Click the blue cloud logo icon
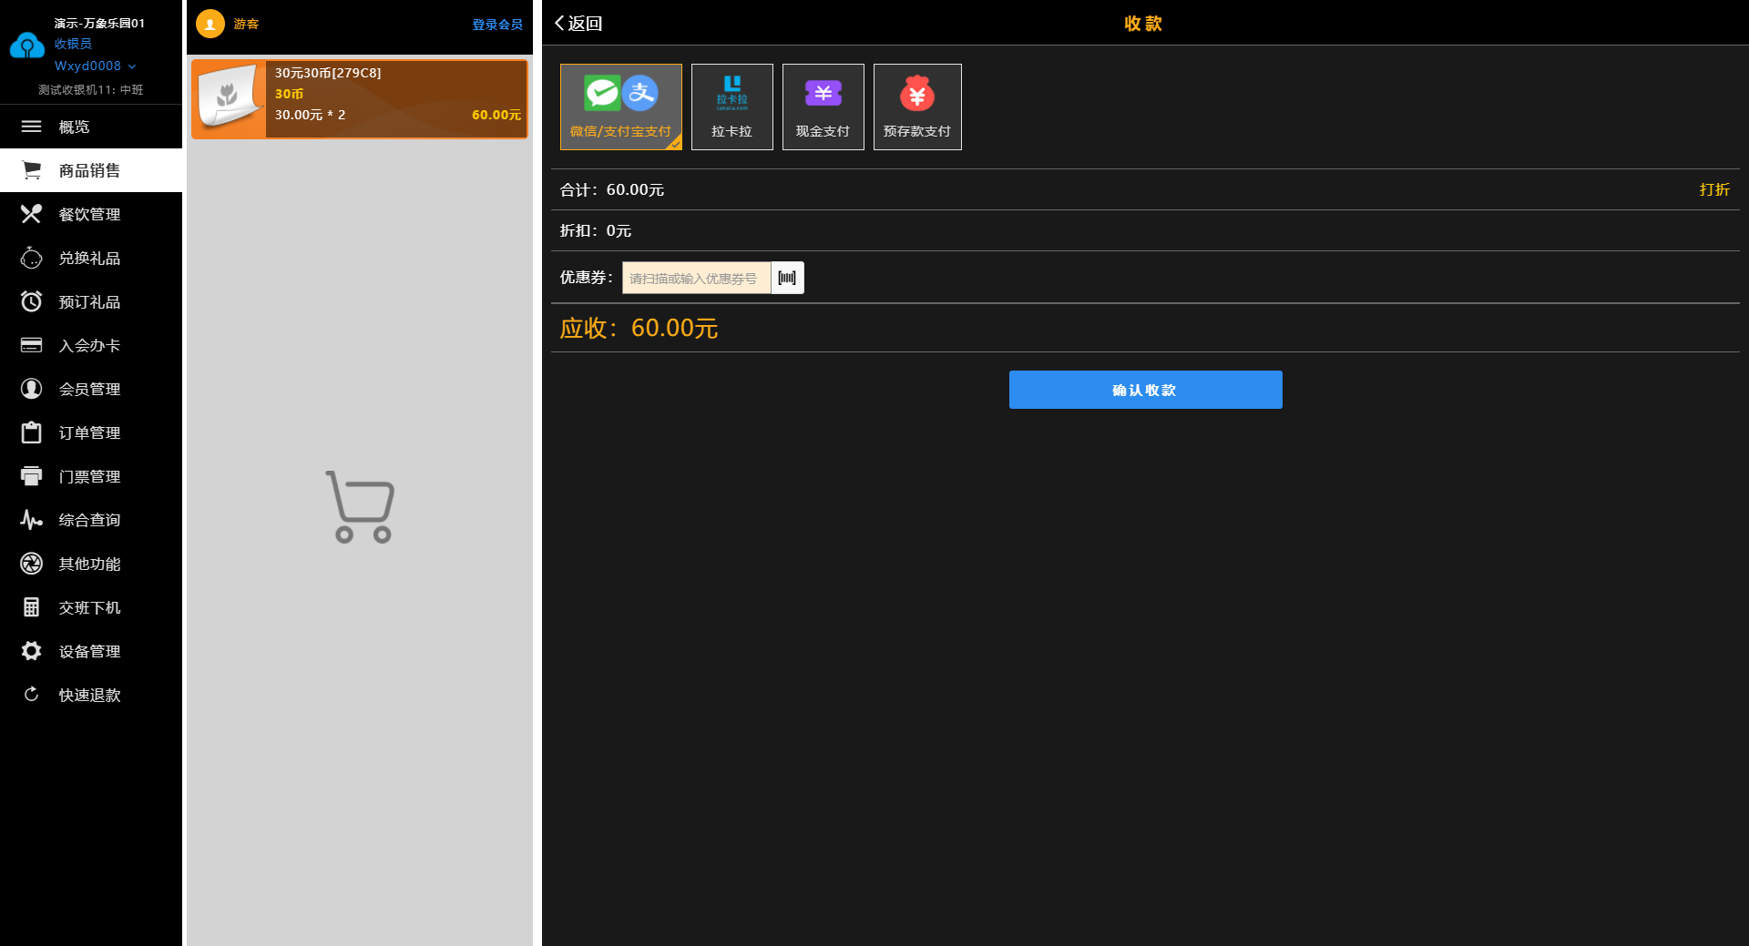Screen dimensions: 1749x946 click(27, 45)
